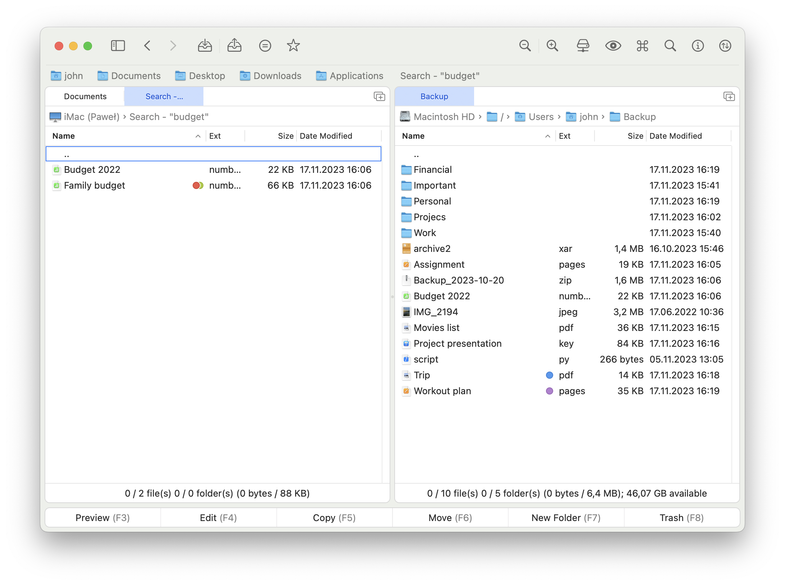The width and height of the screenshot is (785, 585).
Task: Change sorting via the up-down arrows icon
Action: pyautogui.click(x=725, y=46)
